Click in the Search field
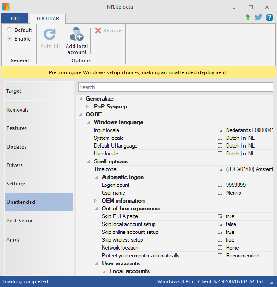Screen dimensions: 277x287 tap(176, 87)
